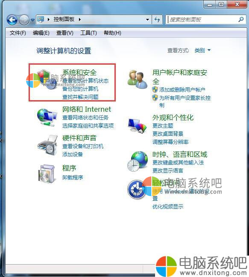Open the Clock, Language and Region icon
The image size is (249, 277).
click(138, 161)
